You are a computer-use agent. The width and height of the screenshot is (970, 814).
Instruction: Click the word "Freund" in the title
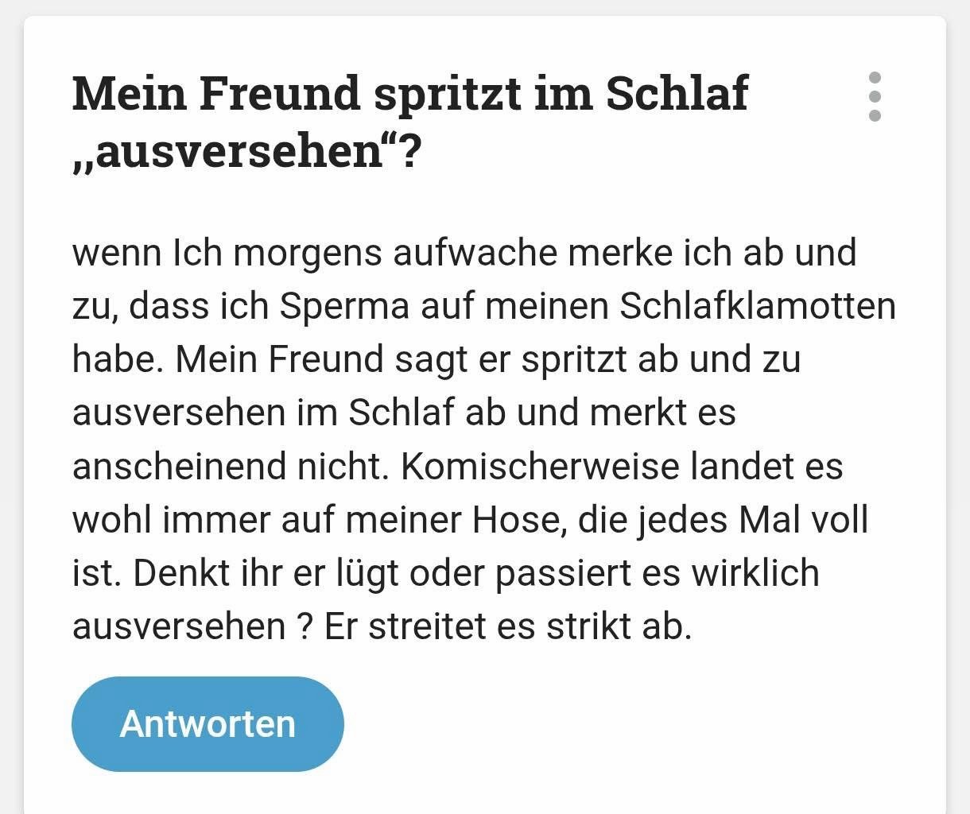coord(280,93)
